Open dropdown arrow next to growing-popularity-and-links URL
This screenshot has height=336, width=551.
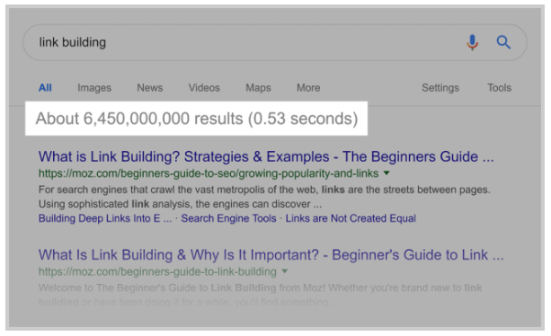tap(387, 173)
